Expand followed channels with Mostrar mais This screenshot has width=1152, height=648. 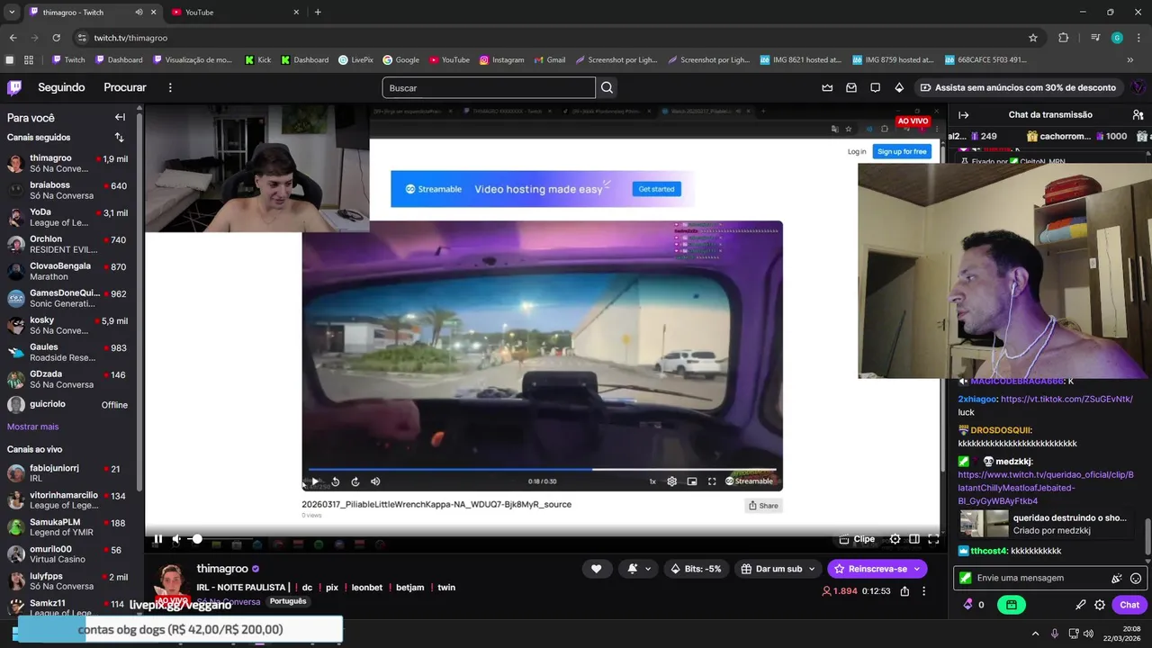point(33,427)
